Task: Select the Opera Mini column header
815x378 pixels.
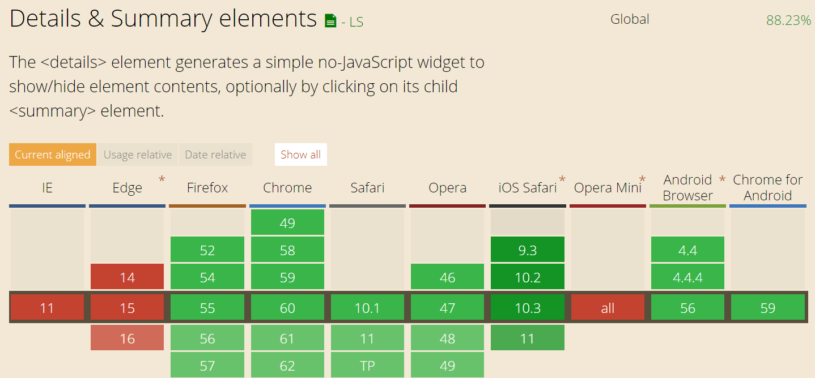Action: coord(608,188)
